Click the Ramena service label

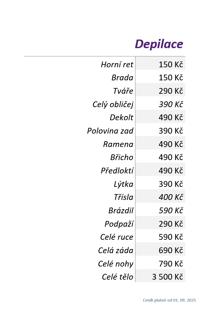pyautogui.click(x=118, y=144)
